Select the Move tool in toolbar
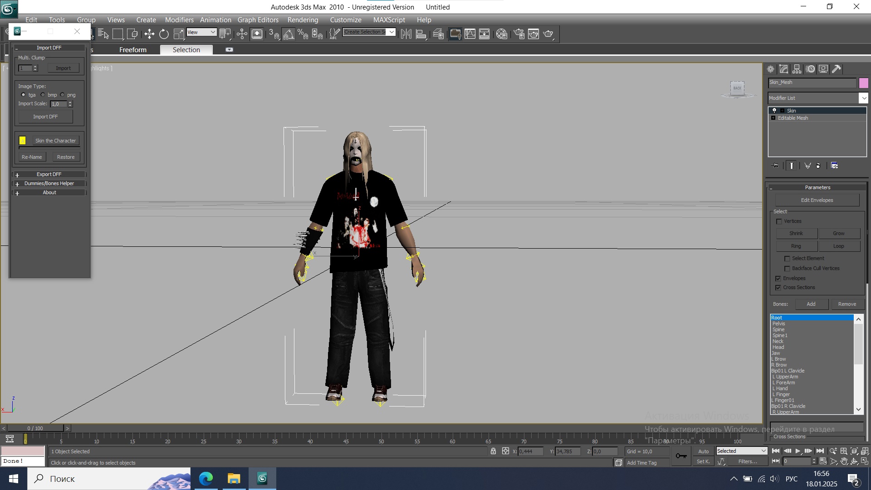This screenshot has height=490, width=871. coord(149,34)
